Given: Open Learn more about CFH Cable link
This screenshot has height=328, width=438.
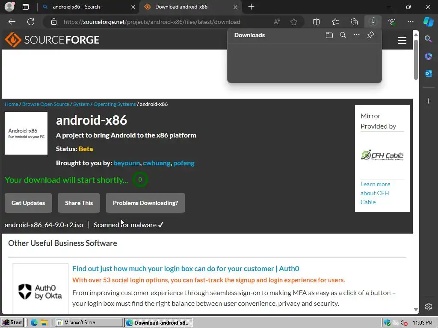Looking at the screenshot, I should (375, 193).
